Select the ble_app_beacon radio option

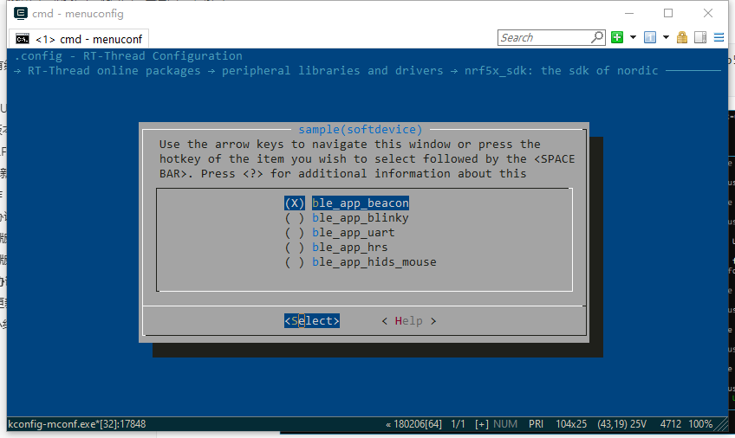coord(360,203)
